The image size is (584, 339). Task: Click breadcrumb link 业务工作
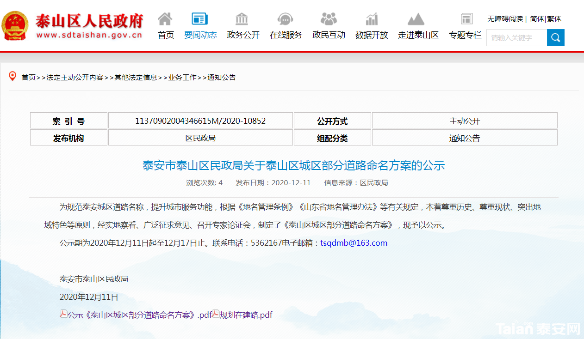[x=182, y=78]
